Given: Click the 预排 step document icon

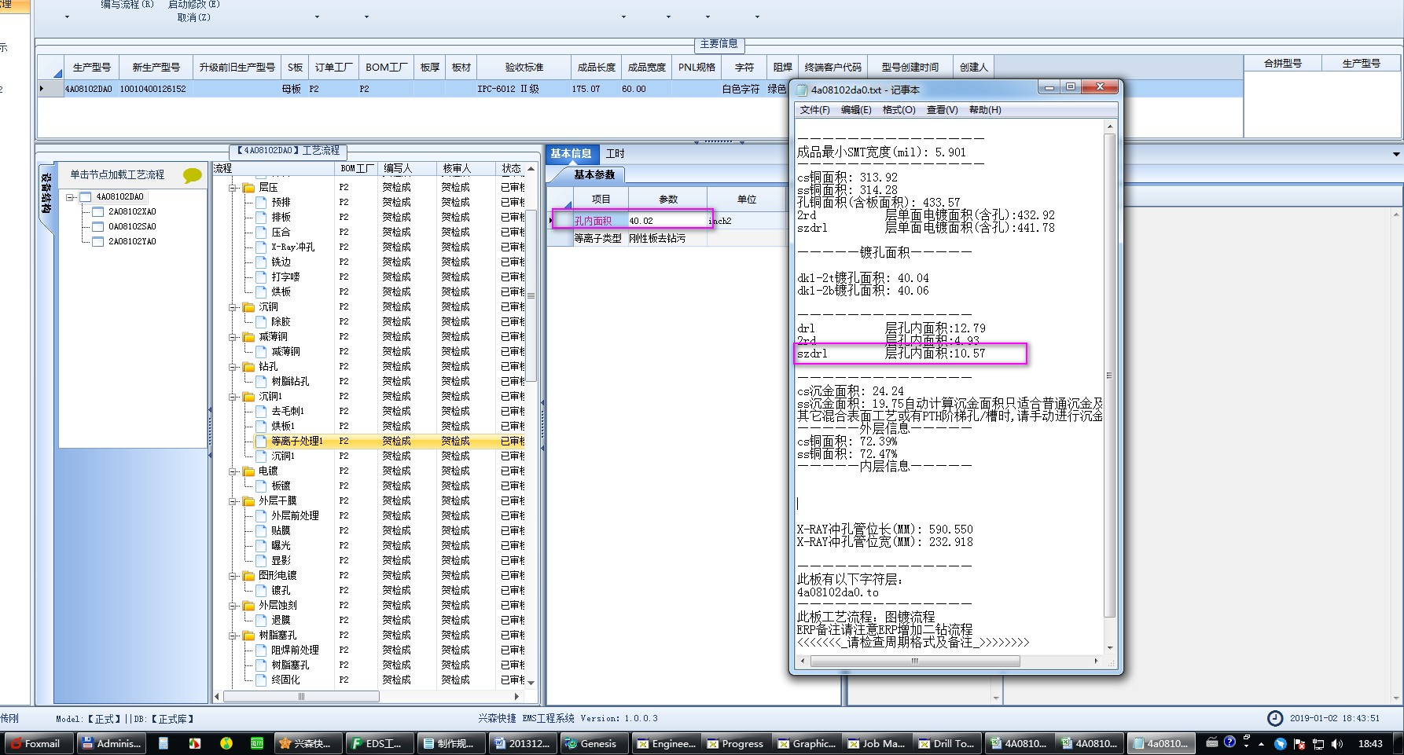Looking at the screenshot, I should coord(261,203).
